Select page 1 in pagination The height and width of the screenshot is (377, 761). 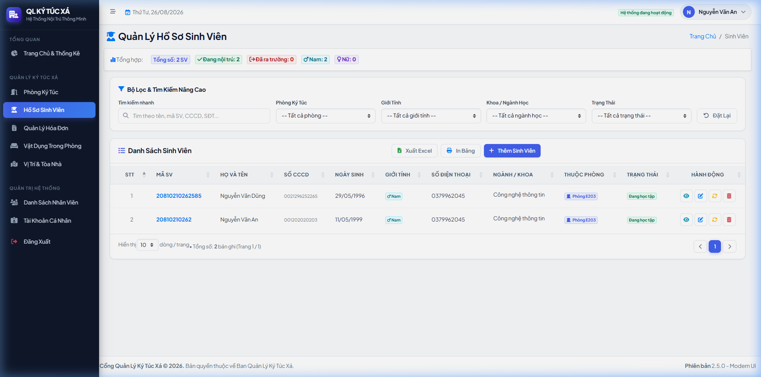coord(715,246)
